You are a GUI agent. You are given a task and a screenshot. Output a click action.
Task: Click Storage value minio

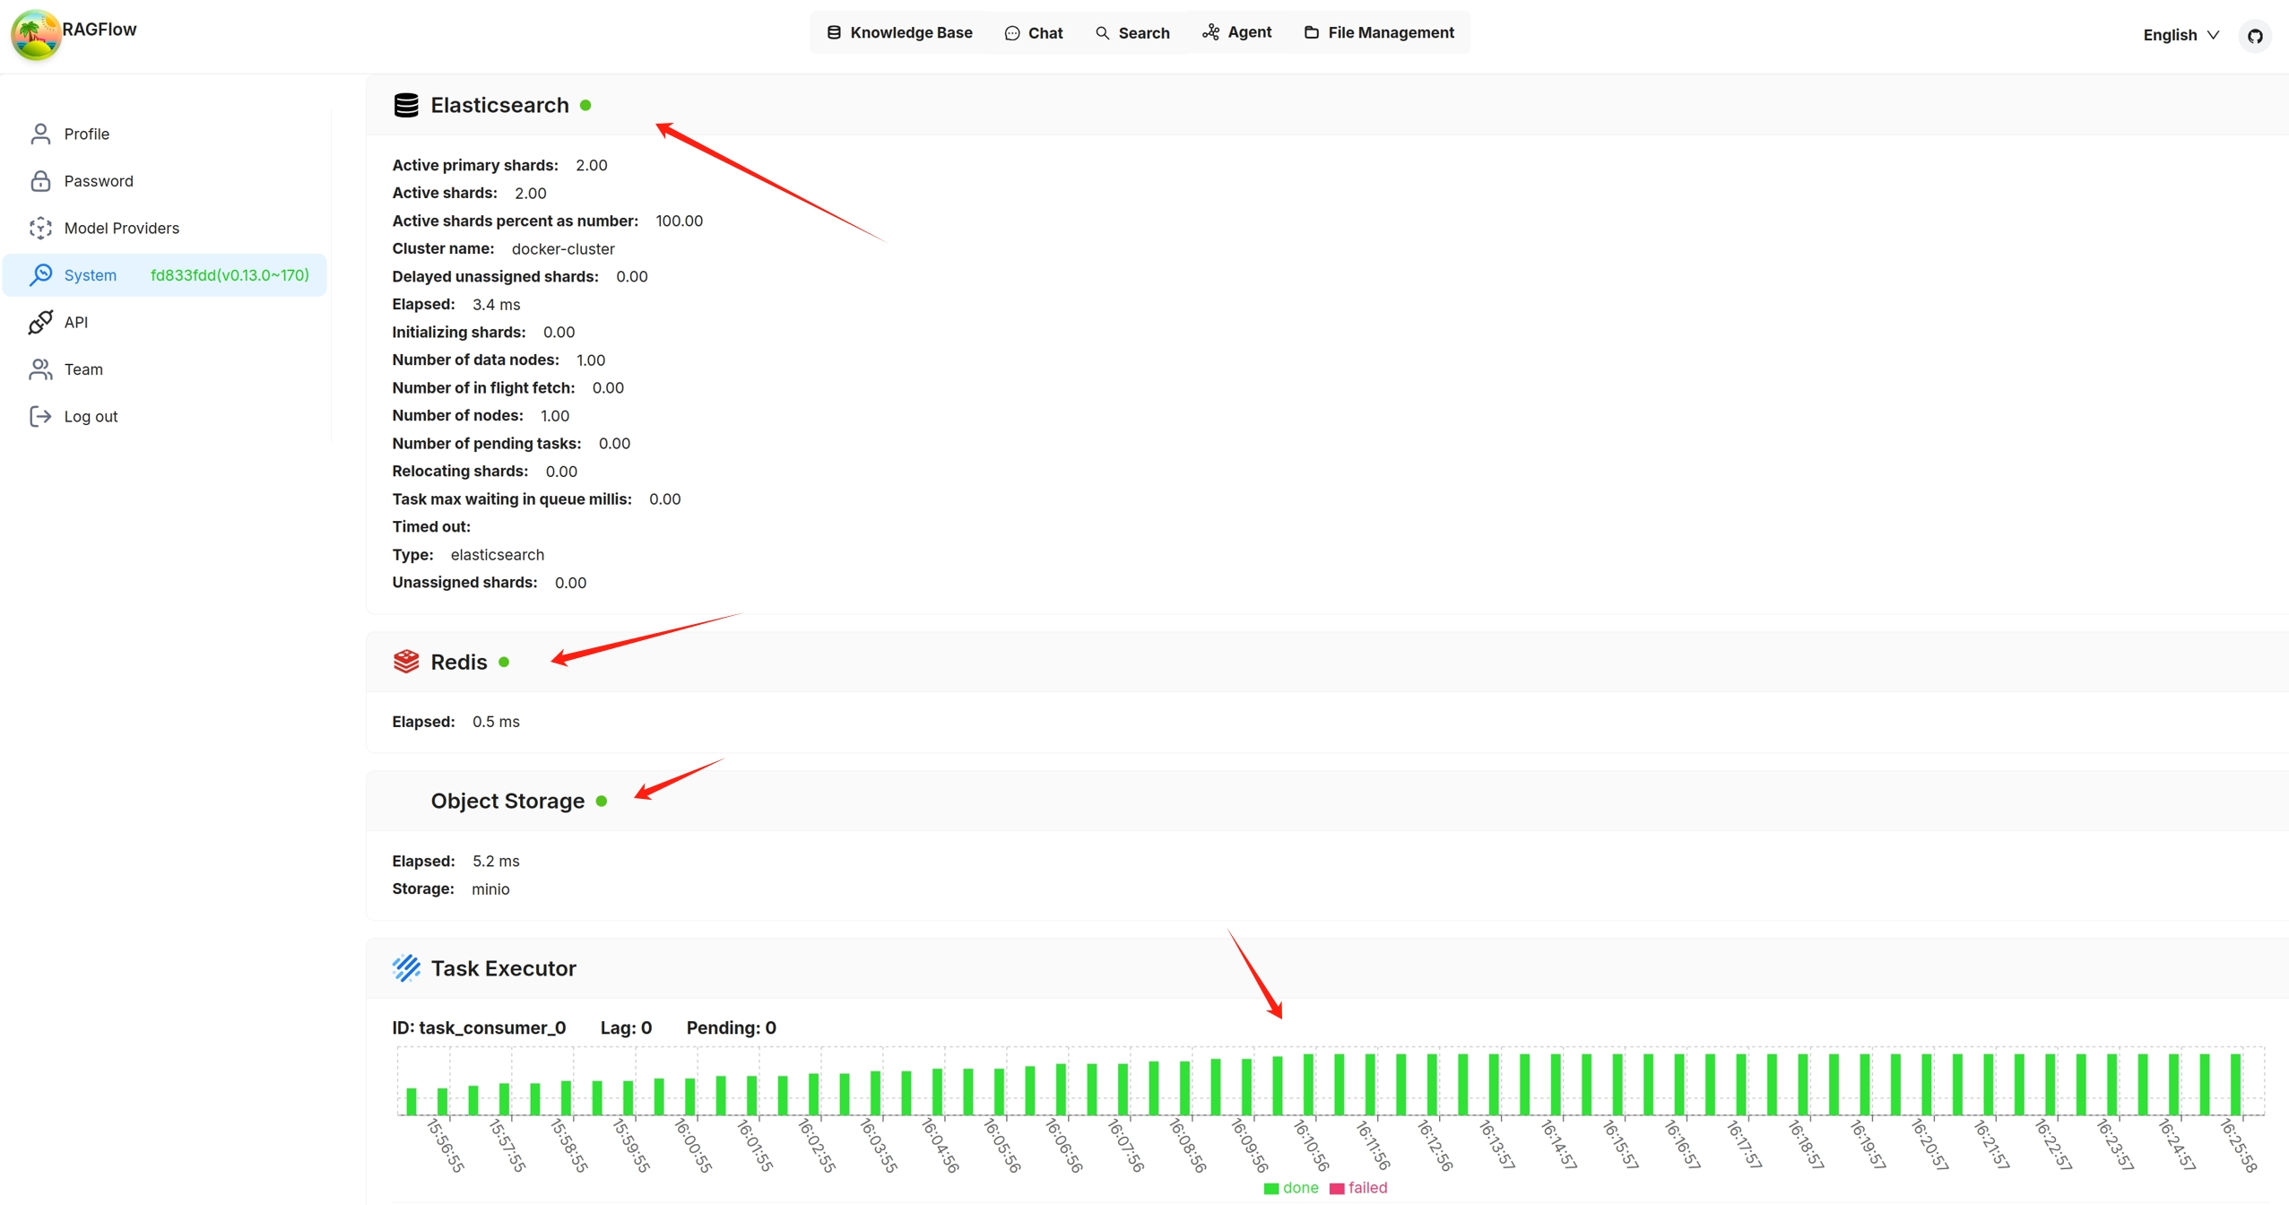[490, 889]
